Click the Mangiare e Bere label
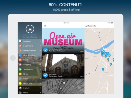Screen dimensions: 131x98 [29, 51]
